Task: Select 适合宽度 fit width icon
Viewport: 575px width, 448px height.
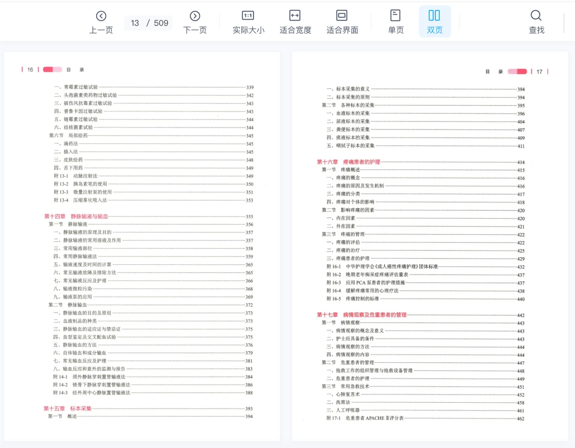Action: tap(295, 16)
